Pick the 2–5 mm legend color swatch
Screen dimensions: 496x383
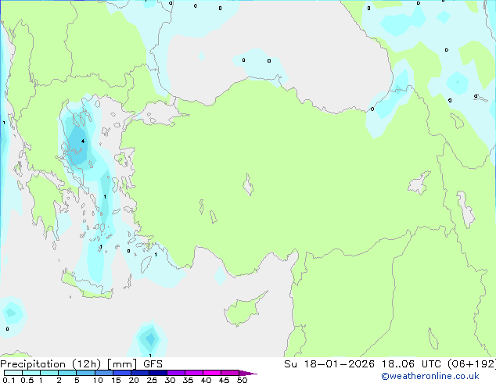coord(67,373)
